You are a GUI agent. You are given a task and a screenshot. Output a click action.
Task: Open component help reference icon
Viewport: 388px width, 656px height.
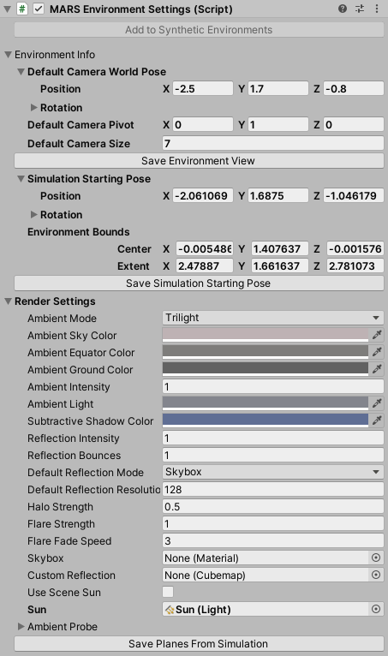coord(343,9)
